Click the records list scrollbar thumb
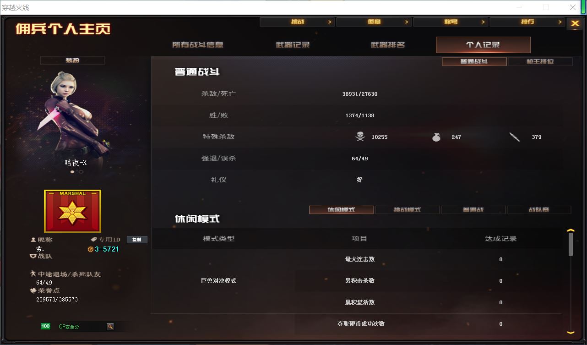587x345 pixels. click(x=571, y=244)
